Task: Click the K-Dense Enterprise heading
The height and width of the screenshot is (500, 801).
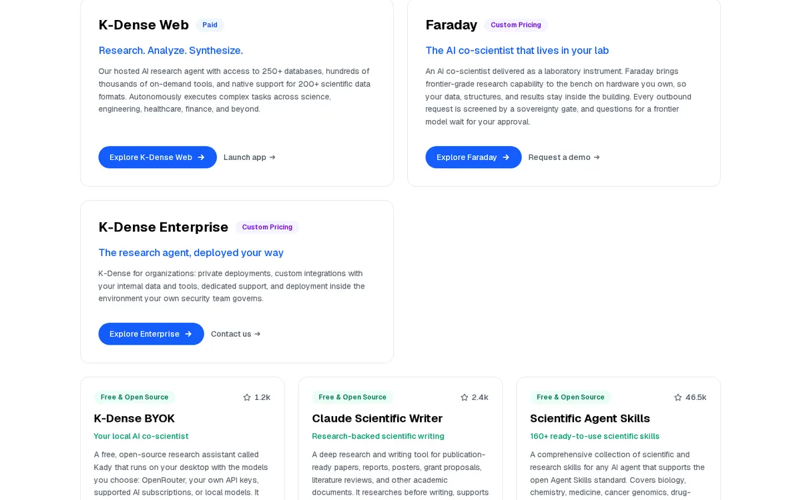Action: pyautogui.click(x=164, y=227)
